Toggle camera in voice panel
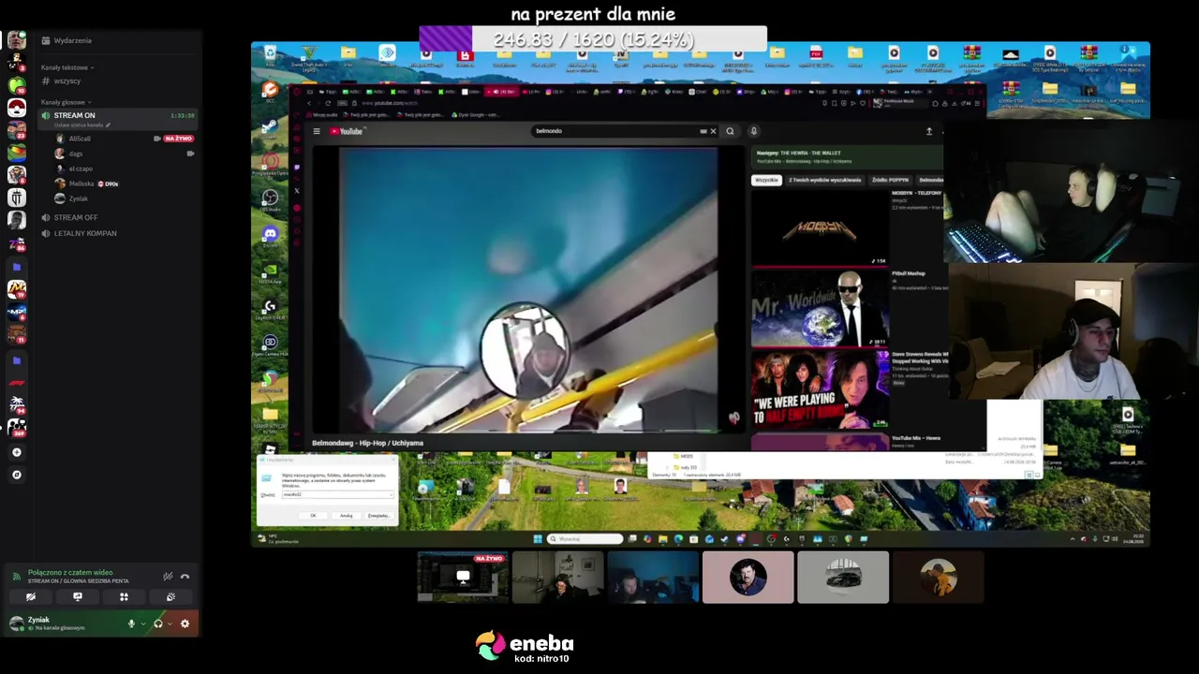The image size is (1199, 674). click(31, 596)
